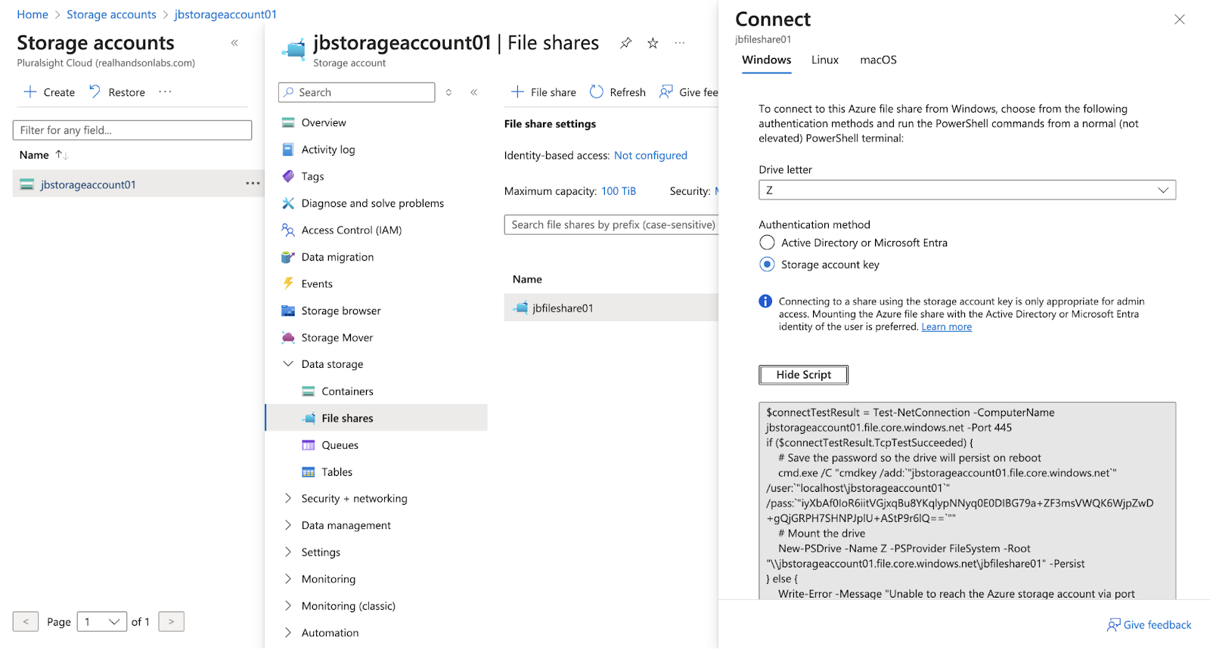Viewport: 1210px width, 649px height.
Task: Select Active Directory or Microsoft Entra option
Action: pyautogui.click(x=767, y=243)
